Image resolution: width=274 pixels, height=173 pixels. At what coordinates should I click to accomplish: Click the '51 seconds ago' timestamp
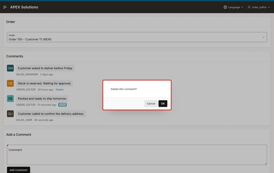[x=47, y=105]
